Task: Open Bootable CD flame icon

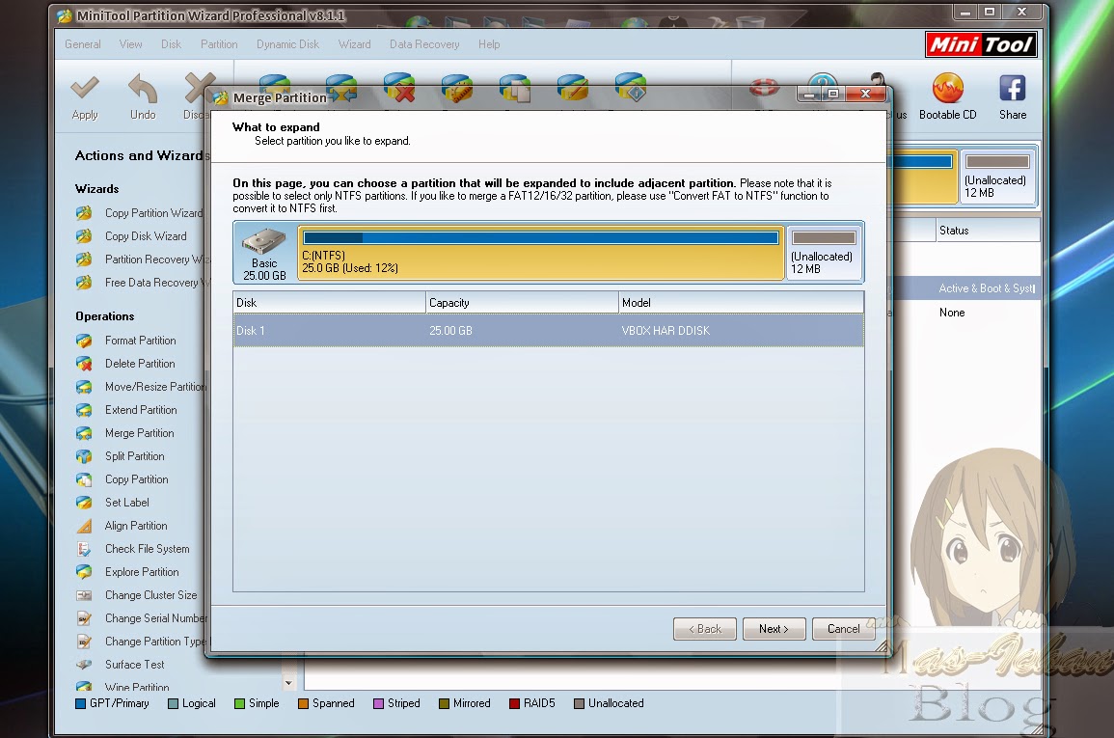Action: pos(948,89)
